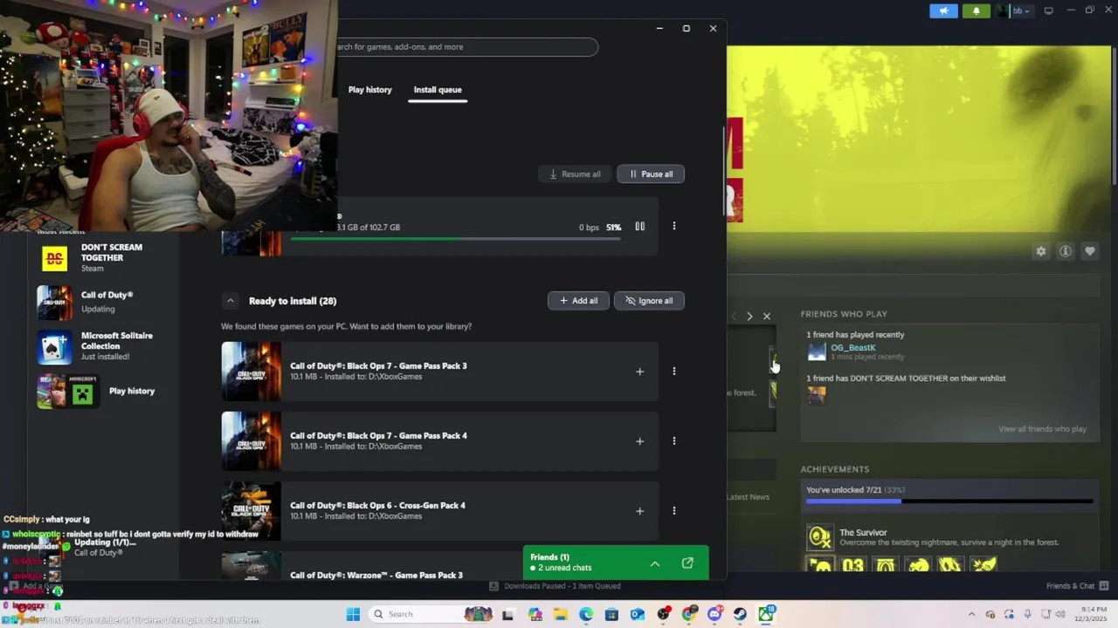The image size is (1118, 628).
Task: Click the Resume all button
Action: pyautogui.click(x=575, y=174)
